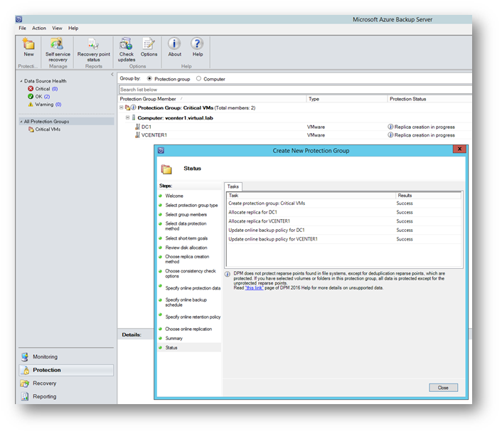502x434 pixels.
Task: Select "Create protection group: Critical VMs" row
Action: pos(344,203)
